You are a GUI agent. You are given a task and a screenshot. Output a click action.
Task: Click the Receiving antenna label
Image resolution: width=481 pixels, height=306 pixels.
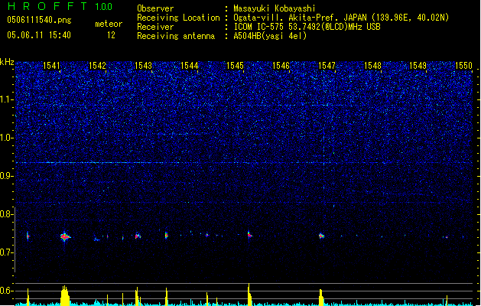pyautogui.click(x=176, y=36)
